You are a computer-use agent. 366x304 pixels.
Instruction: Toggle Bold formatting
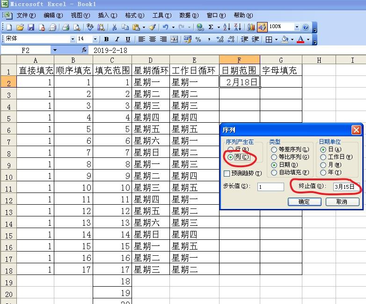point(106,39)
